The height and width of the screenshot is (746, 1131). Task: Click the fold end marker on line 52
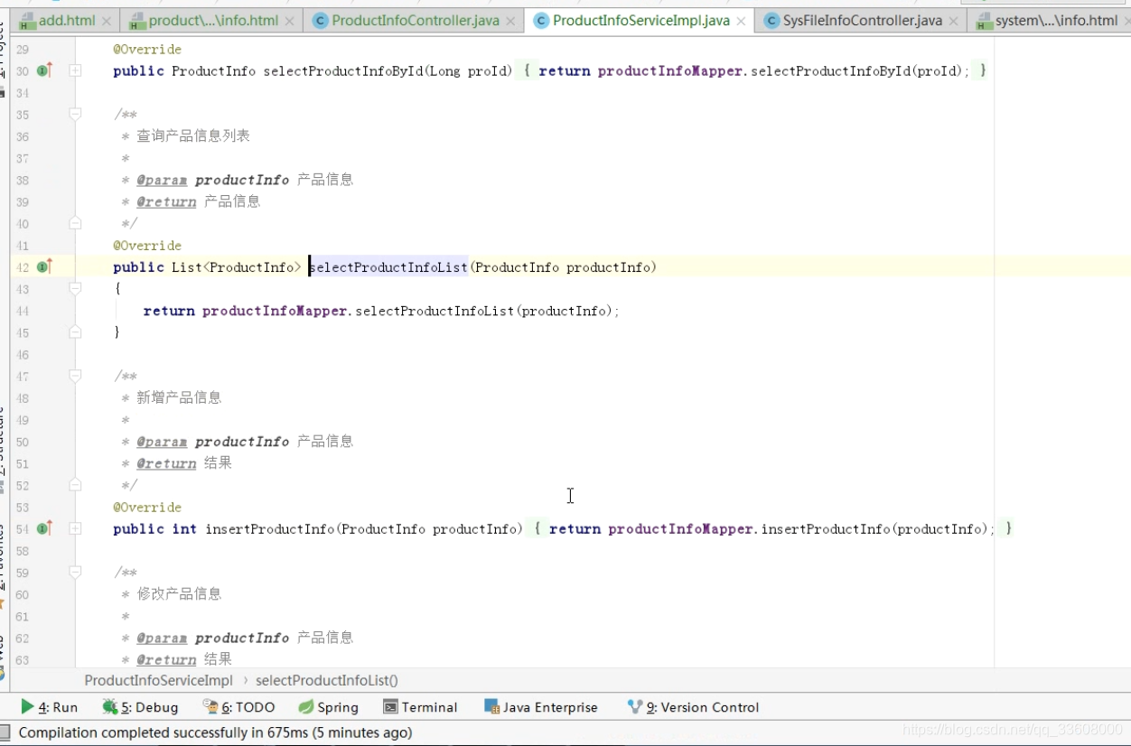coord(76,485)
